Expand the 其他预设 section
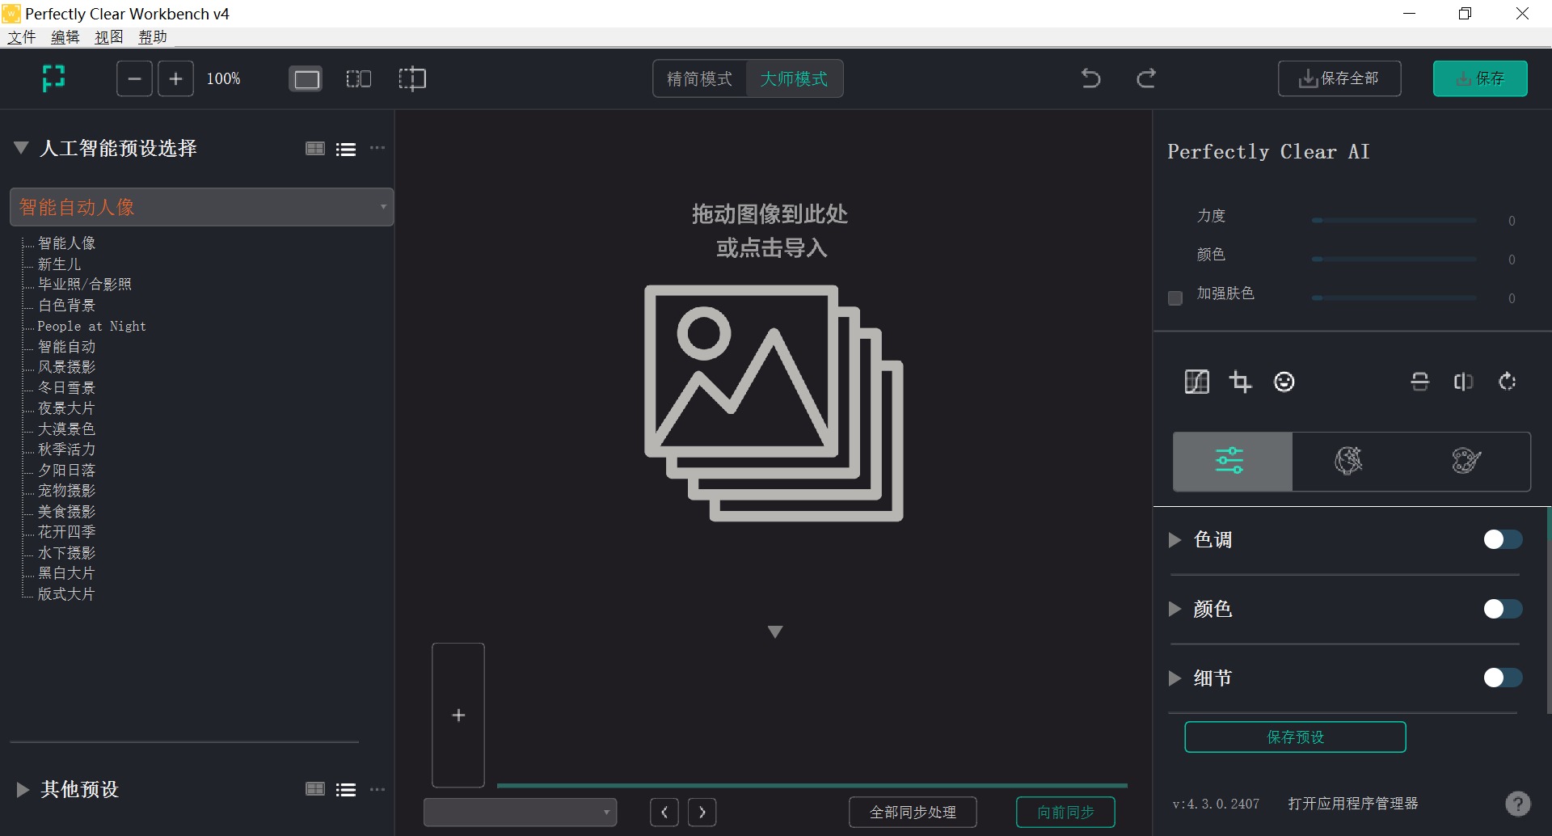The width and height of the screenshot is (1552, 836). [x=23, y=789]
